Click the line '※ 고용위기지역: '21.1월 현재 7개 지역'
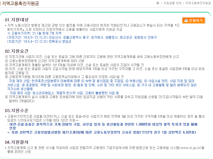Screen dimensions: 213x159 pyautogui.click(x=34, y=33)
